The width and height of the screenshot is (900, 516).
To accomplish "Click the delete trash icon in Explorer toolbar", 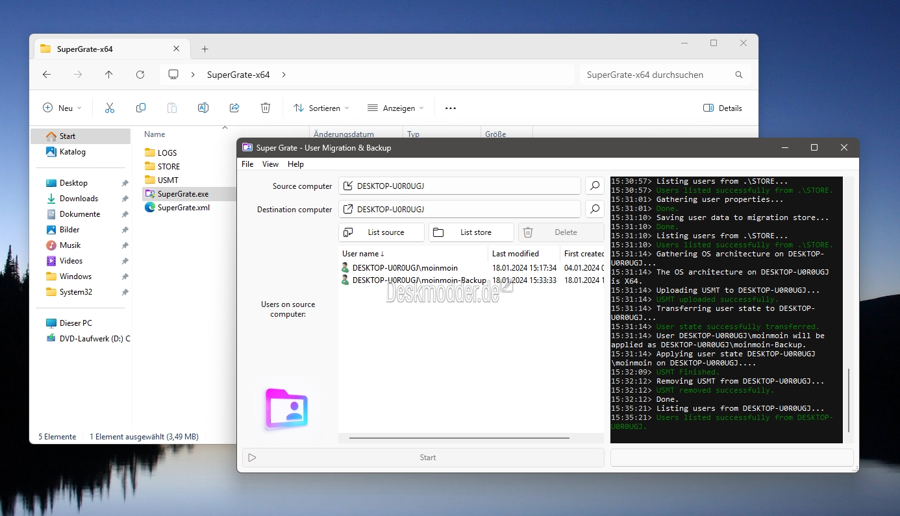I will click(266, 108).
